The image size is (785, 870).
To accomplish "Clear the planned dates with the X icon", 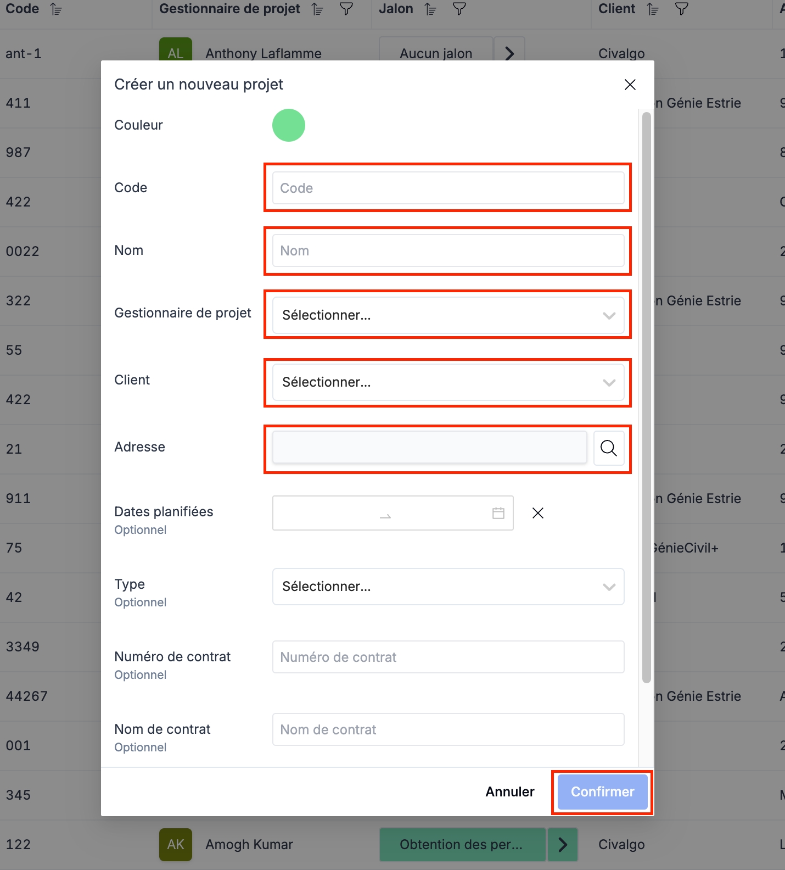I will coord(537,513).
